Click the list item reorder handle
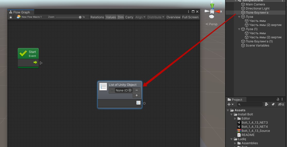 pos(112,90)
